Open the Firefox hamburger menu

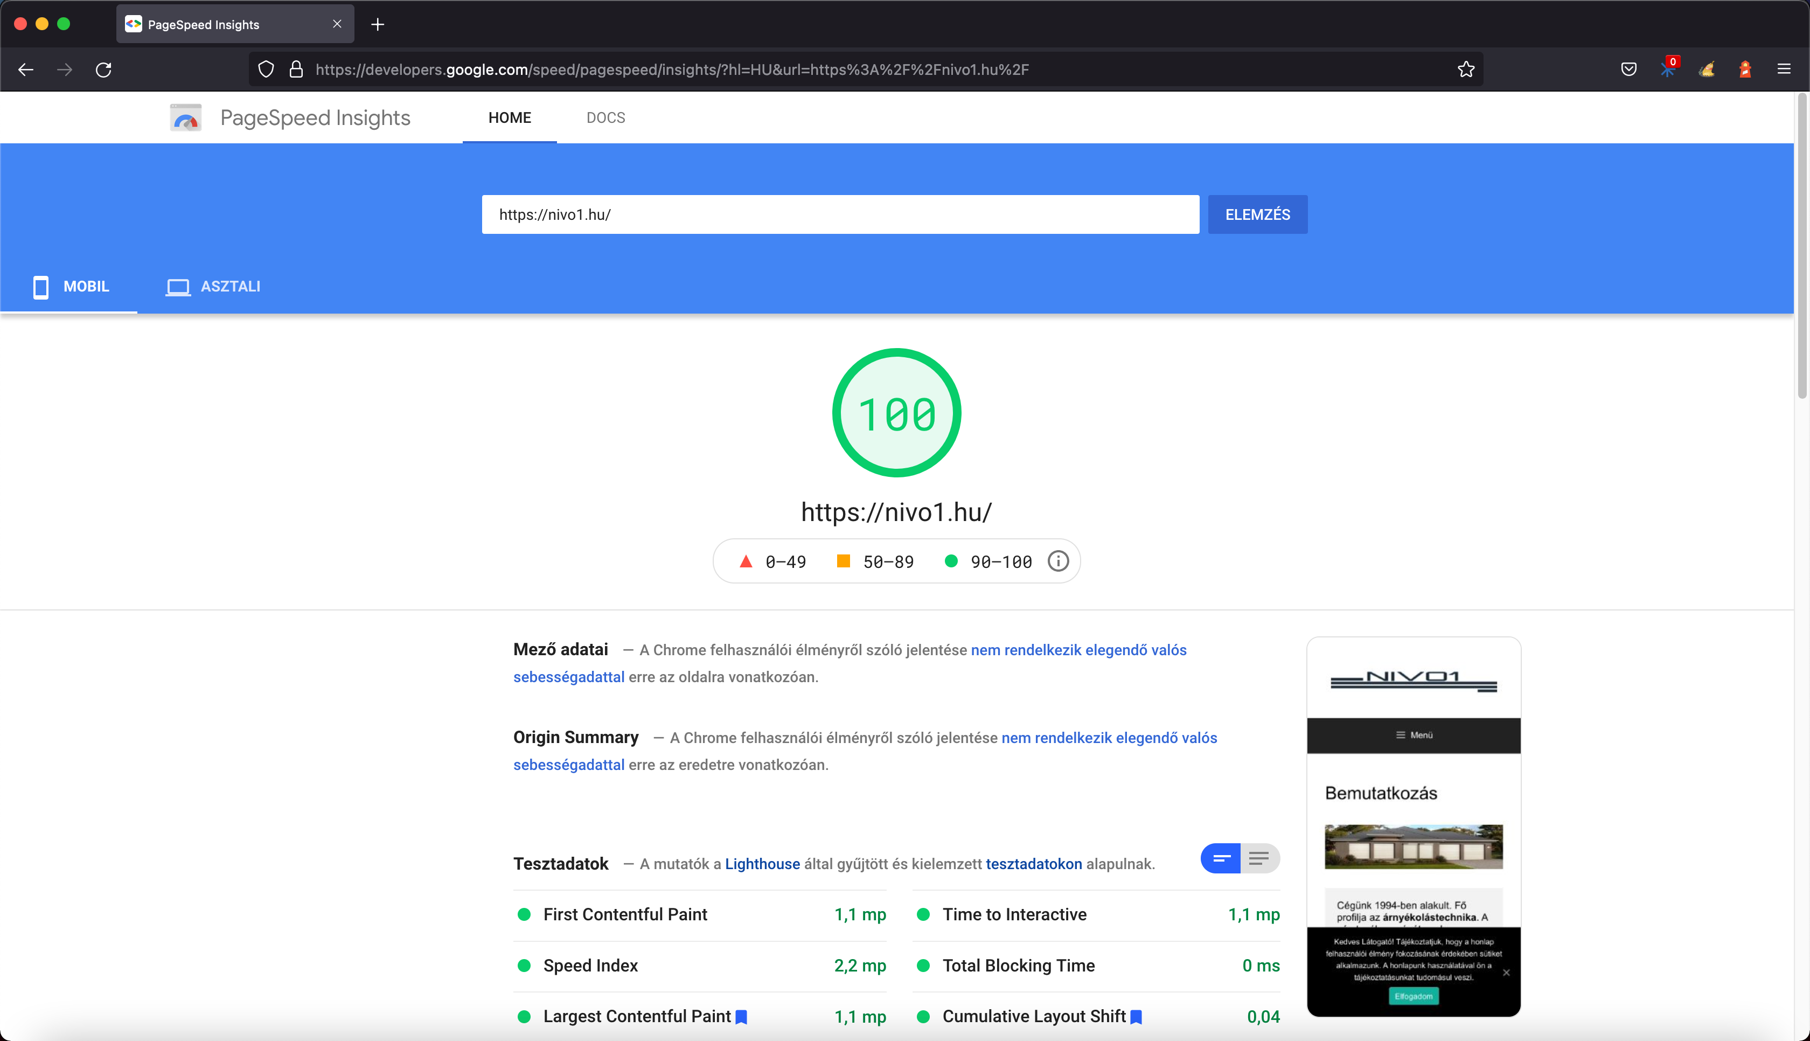coord(1784,70)
